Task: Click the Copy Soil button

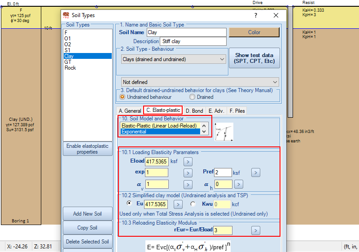Action: point(88,228)
